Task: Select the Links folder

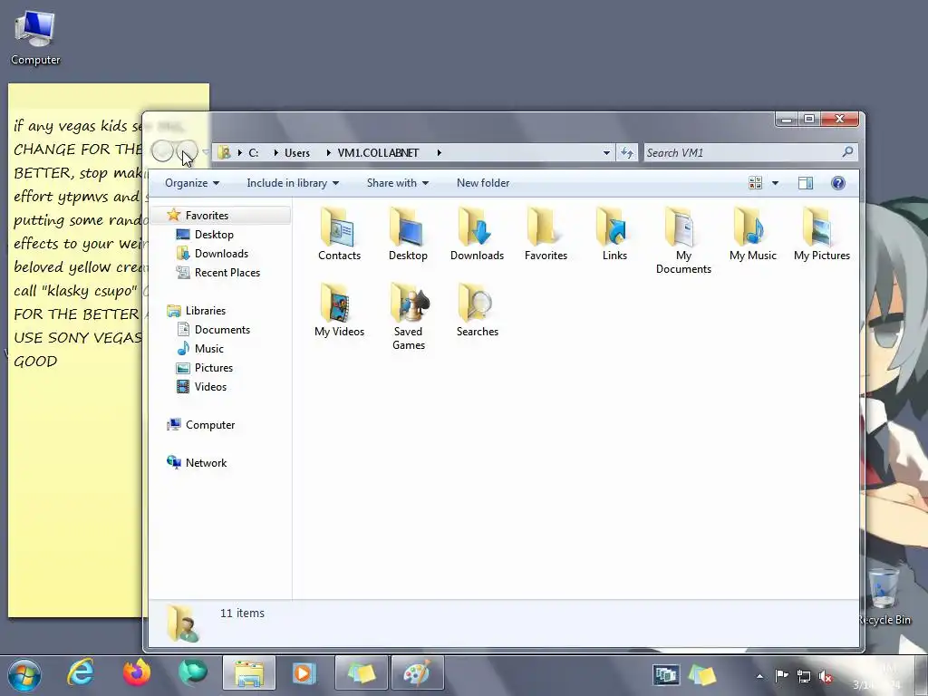Action: [614, 235]
